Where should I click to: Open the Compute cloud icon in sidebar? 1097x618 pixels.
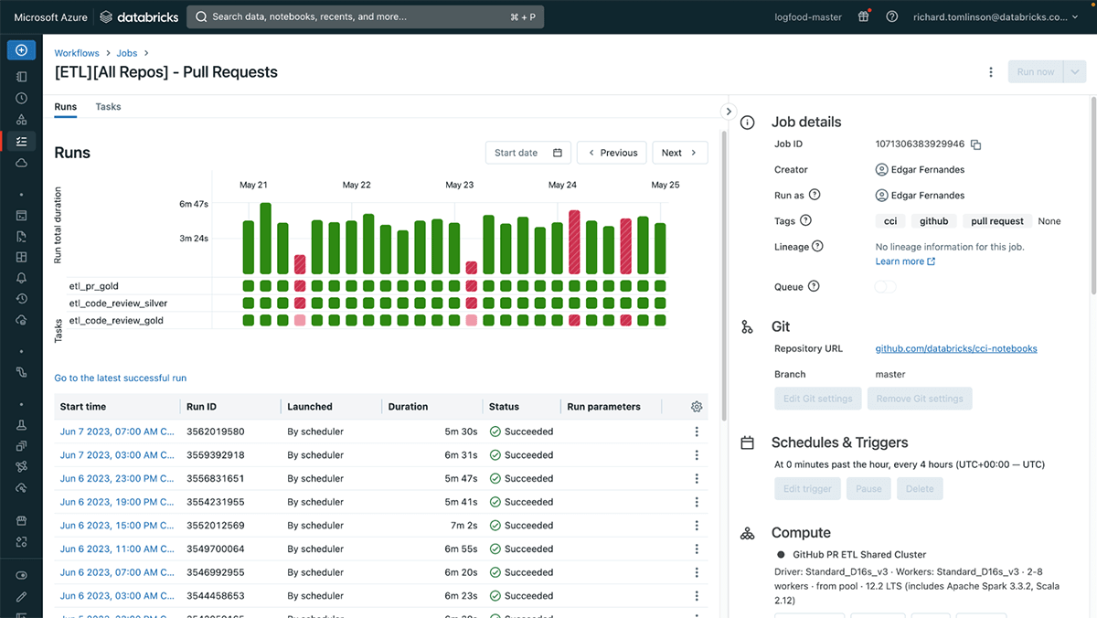[20, 163]
